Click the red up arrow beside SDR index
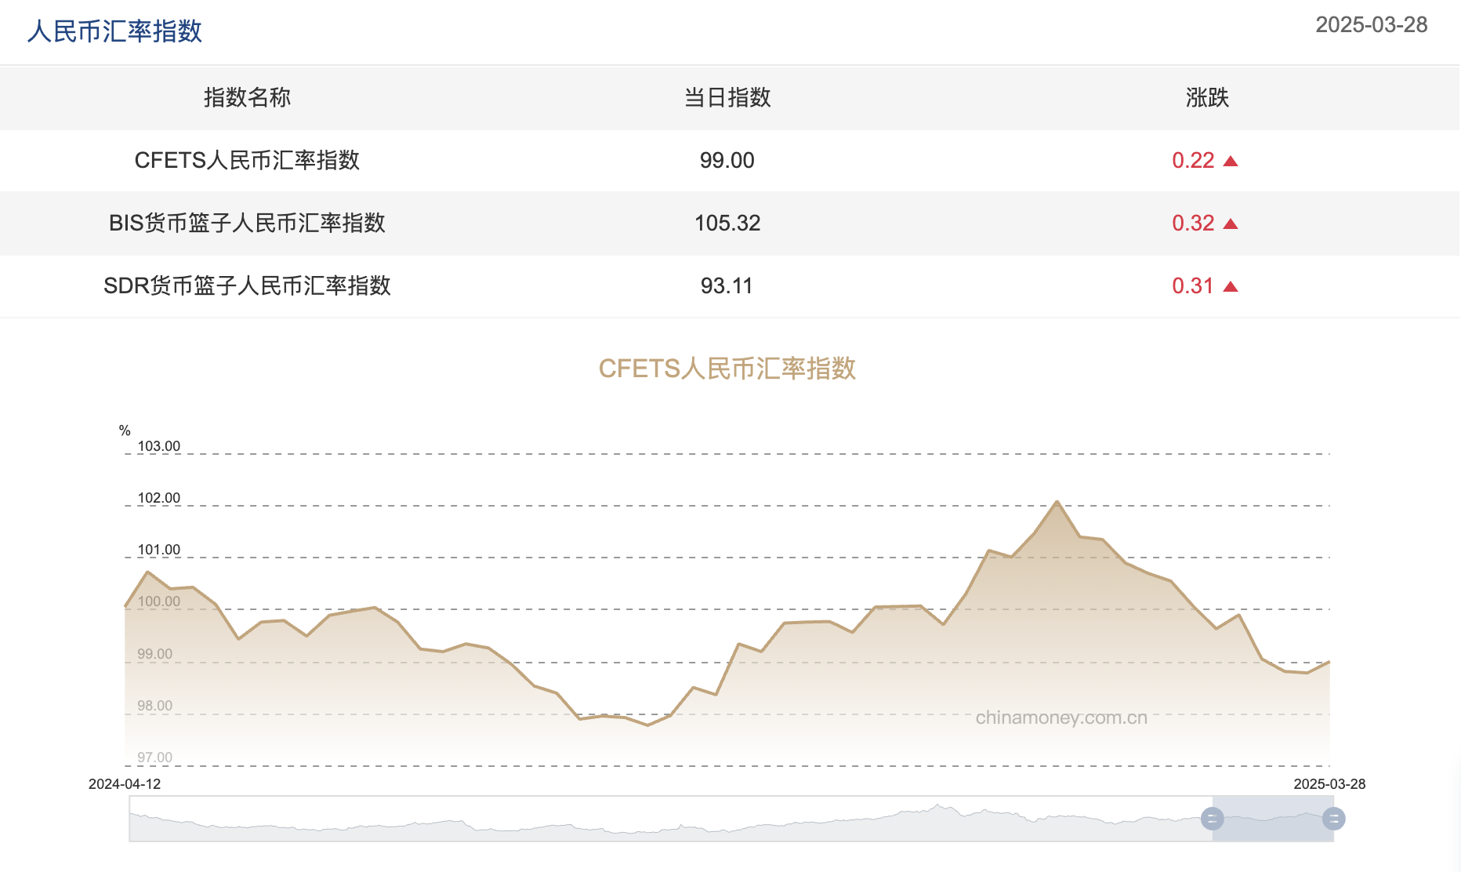 click(1232, 285)
